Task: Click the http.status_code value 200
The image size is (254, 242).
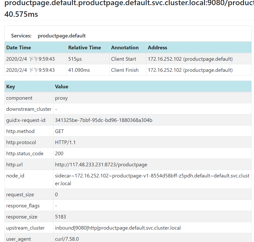Action: coord(59,153)
